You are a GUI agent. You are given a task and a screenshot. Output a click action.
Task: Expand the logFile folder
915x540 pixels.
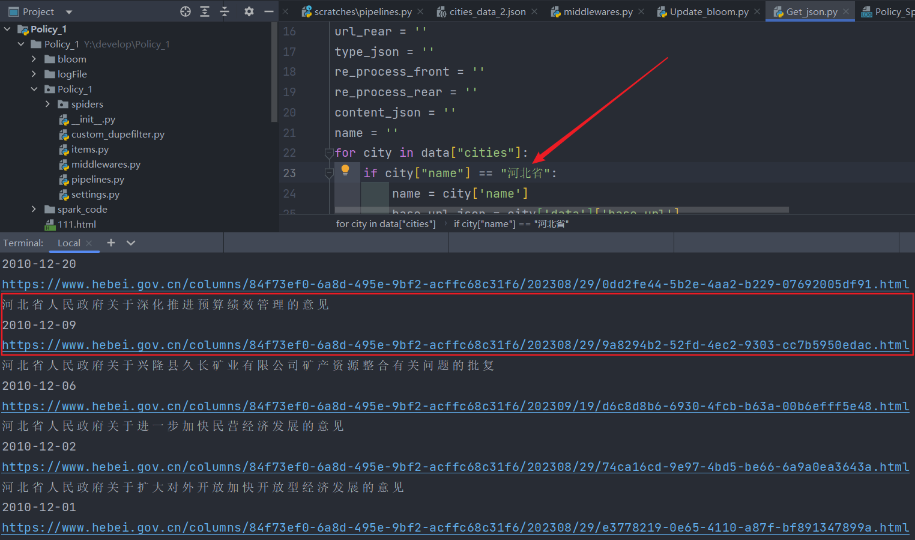[34, 74]
